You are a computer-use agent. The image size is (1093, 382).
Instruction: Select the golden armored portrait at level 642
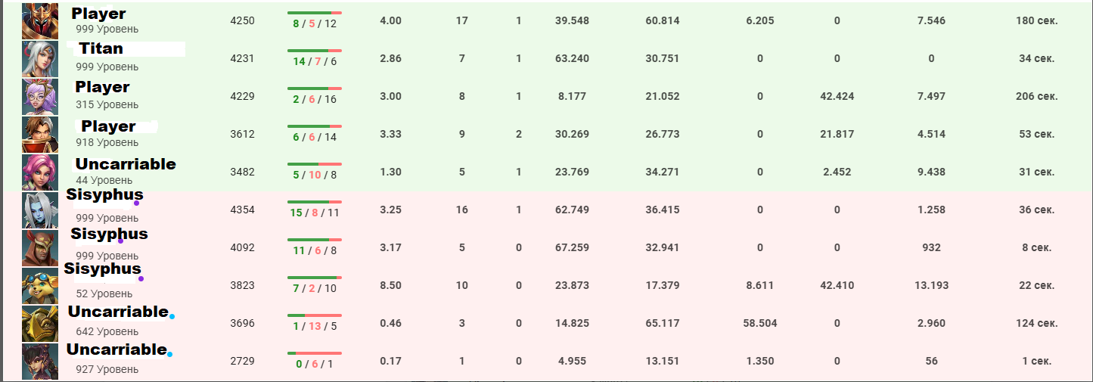40,323
